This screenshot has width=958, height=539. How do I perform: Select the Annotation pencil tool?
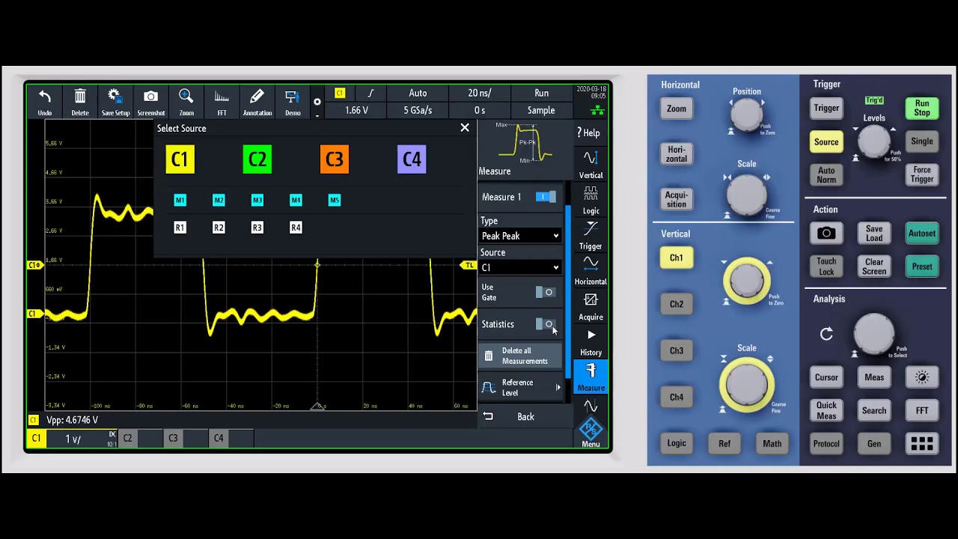(x=257, y=102)
